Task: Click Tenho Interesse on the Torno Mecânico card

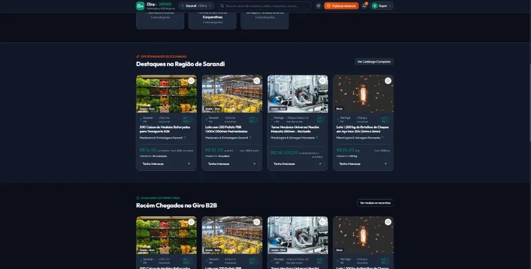Action: tap(298, 164)
